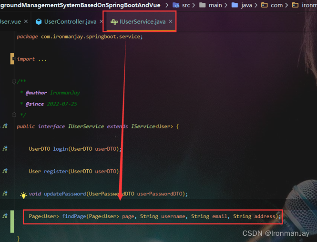
Task: Click the src module icon in breadcrumb
Action: point(176,5)
